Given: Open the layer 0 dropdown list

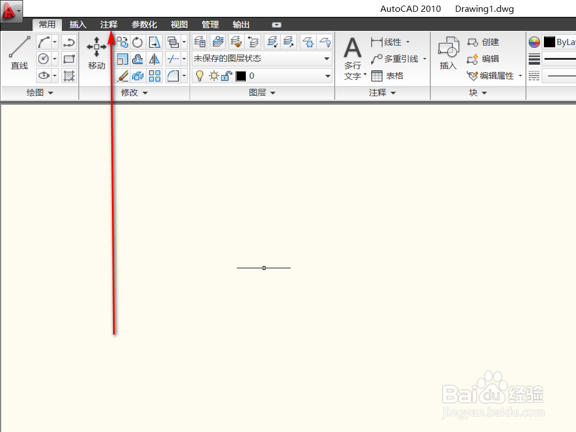Looking at the screenshot, I should (262, 76).
